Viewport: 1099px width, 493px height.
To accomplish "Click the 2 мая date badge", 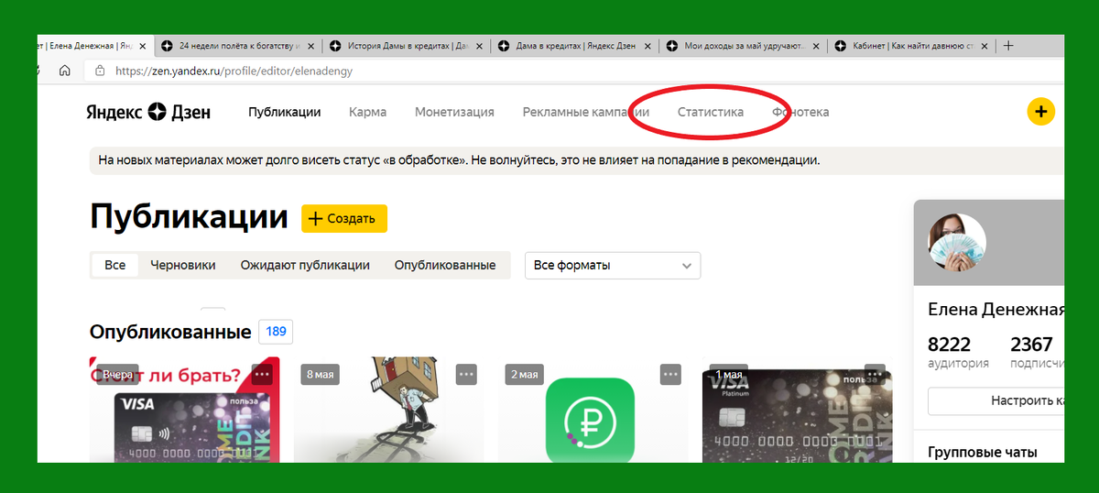I will coord(525,375).
